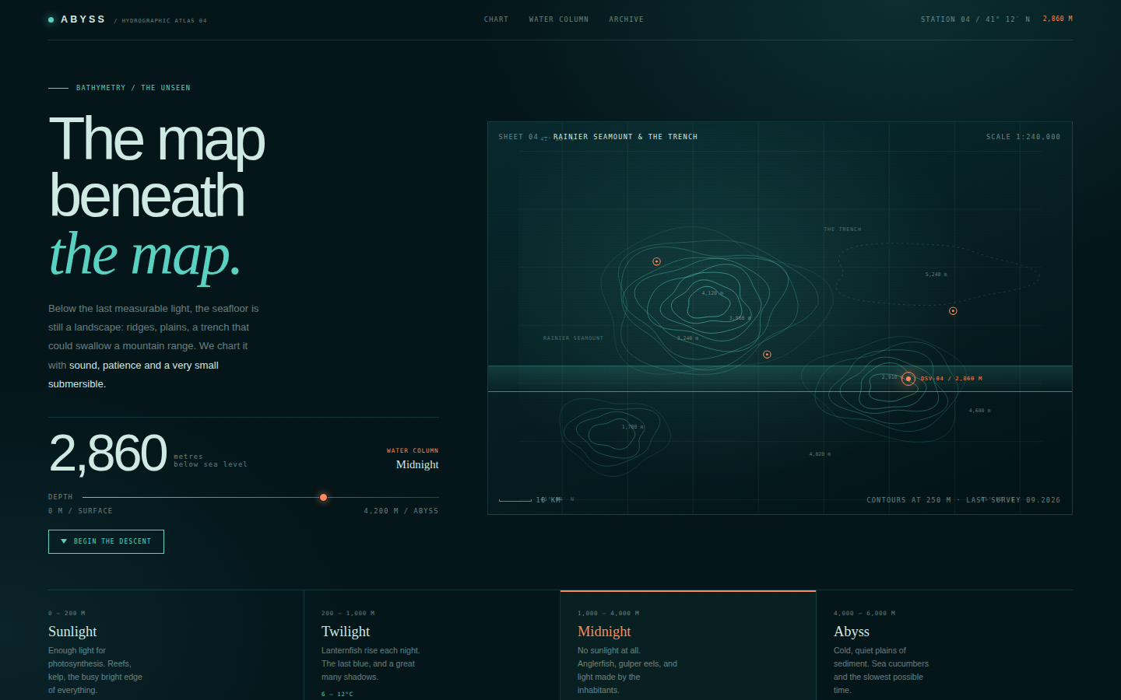Select the survey marker below the dashed trench outline
Image resolution: width=1121 pixels, height=700 pixels.
tap(953, 311)
